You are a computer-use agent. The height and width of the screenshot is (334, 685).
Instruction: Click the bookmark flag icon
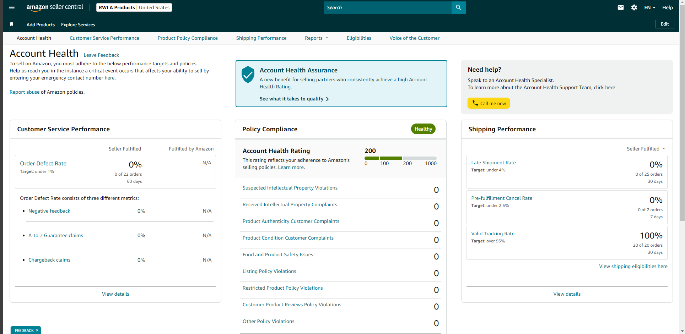coord(12,24)
